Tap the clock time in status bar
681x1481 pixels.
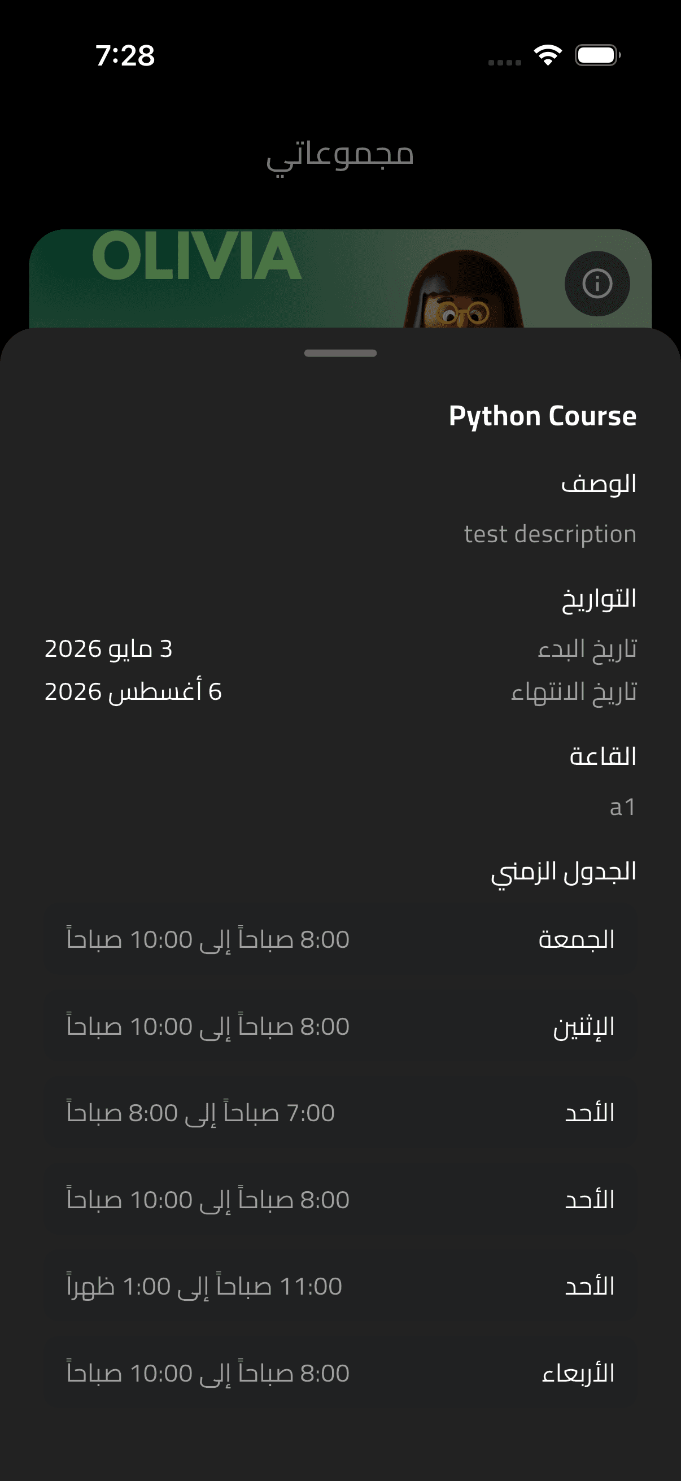[x=125, y=56]
